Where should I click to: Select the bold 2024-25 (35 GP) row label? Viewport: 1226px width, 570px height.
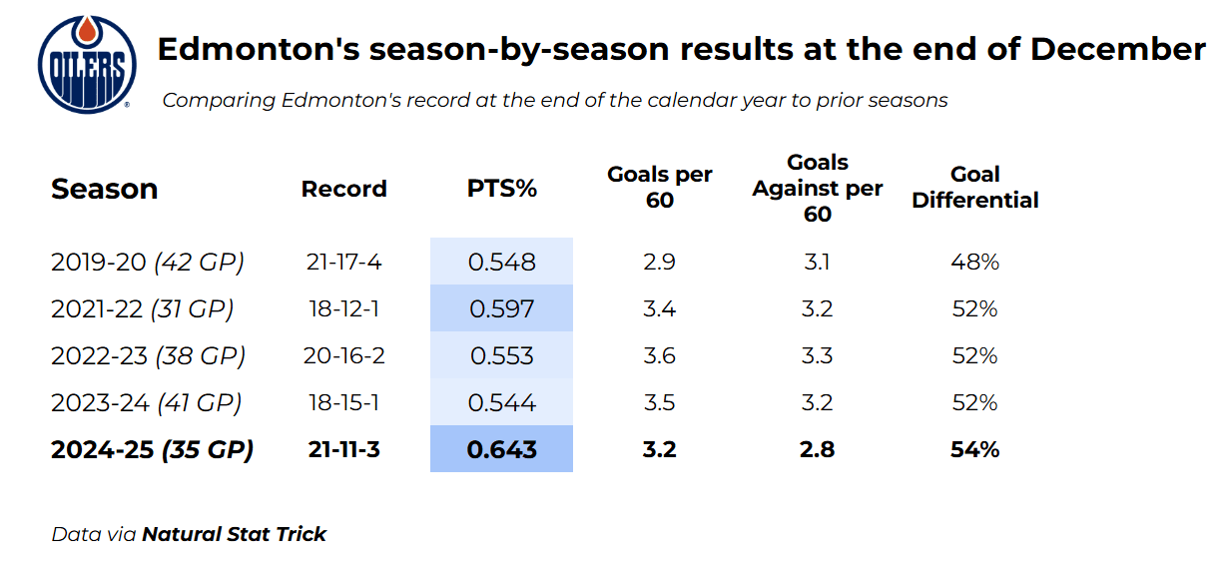[152, 449]
